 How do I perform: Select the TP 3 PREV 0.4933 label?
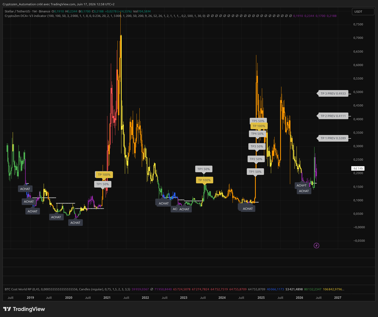(x=333, y=94)
